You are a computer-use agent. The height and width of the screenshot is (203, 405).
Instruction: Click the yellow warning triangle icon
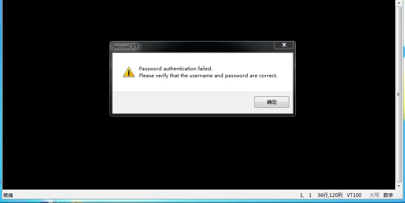tap(129, 72)
